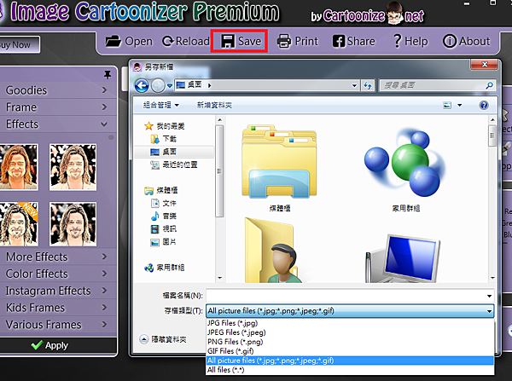The width and height of the screenshot is (512, 381).
Task: Open the About info from the toolbar
Action: [x=466, y=42]
